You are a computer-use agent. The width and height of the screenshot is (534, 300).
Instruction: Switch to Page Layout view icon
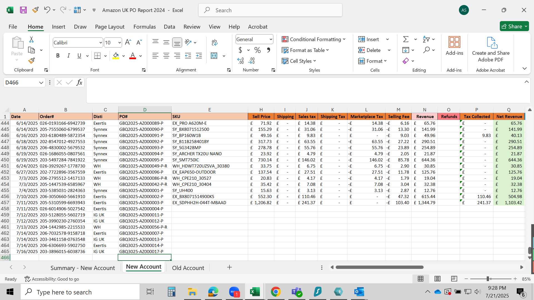tap(437, 279)
